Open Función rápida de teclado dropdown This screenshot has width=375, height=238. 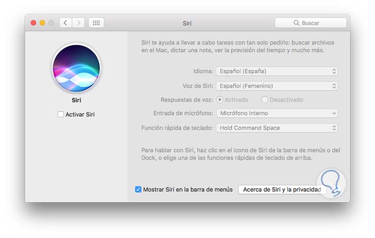point(277,128)
